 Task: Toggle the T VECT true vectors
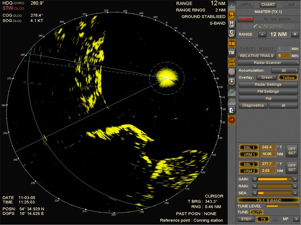pos(247,49)
